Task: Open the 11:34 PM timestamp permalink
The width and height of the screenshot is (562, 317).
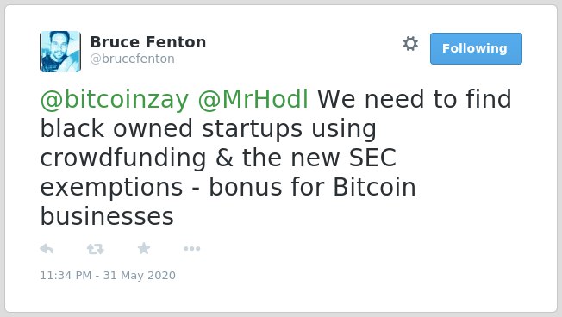Action: [x=66, y=275]
